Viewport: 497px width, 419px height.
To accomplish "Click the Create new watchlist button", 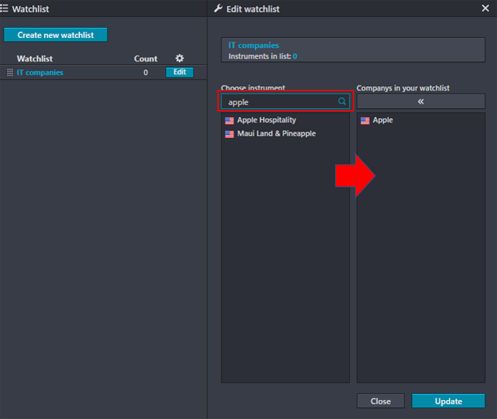I will (56, 35).
